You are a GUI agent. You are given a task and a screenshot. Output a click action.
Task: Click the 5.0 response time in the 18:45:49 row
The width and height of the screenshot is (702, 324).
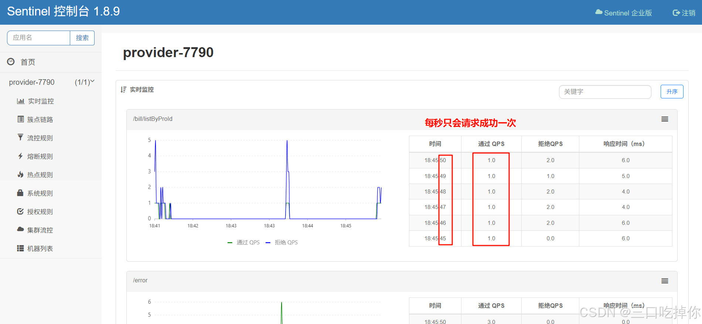tap(626, 176)
